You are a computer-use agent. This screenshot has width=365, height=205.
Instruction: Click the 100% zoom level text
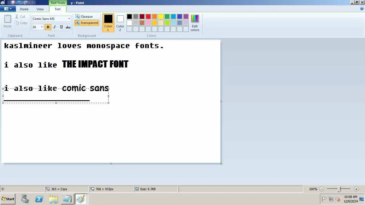coord(313,189)
